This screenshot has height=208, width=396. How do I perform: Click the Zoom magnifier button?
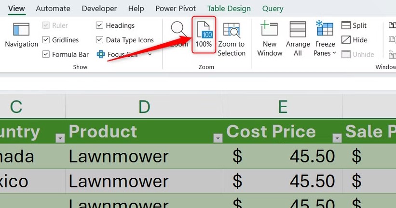point(179,35)
